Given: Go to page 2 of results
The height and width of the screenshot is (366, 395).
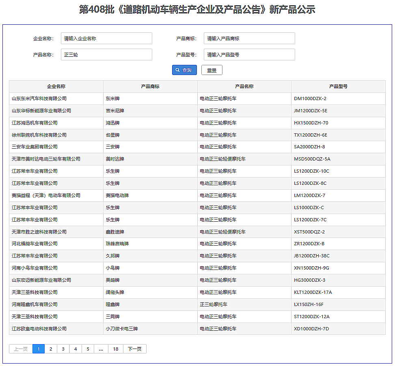Looking at the screenshot, I should (x=51, y=349).
